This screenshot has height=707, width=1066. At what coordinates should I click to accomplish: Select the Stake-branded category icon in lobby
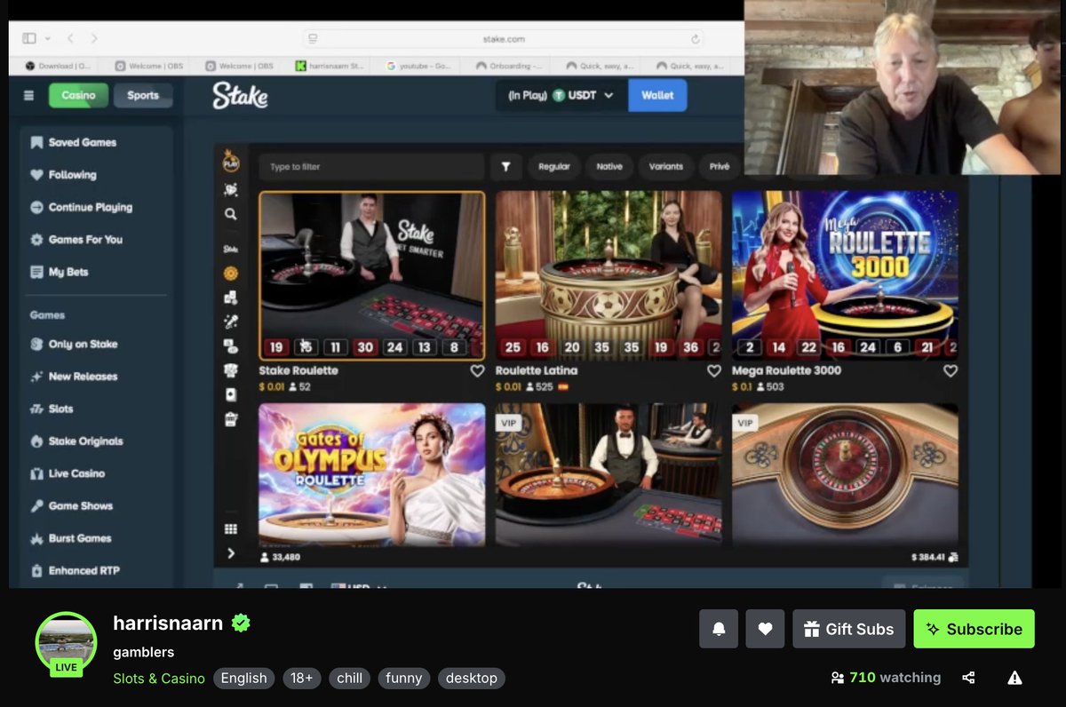point(231,250)
